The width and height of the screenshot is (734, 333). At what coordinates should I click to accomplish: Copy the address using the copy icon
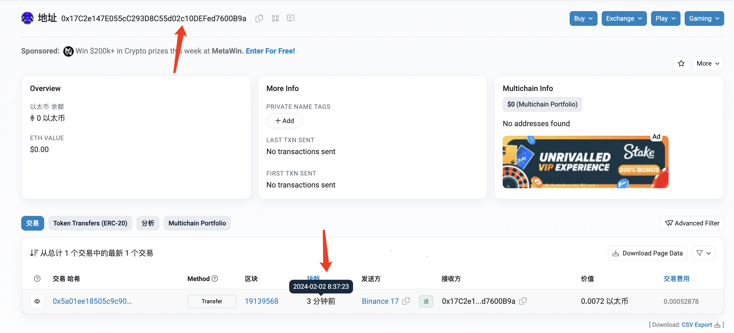[x=259, y=18]
